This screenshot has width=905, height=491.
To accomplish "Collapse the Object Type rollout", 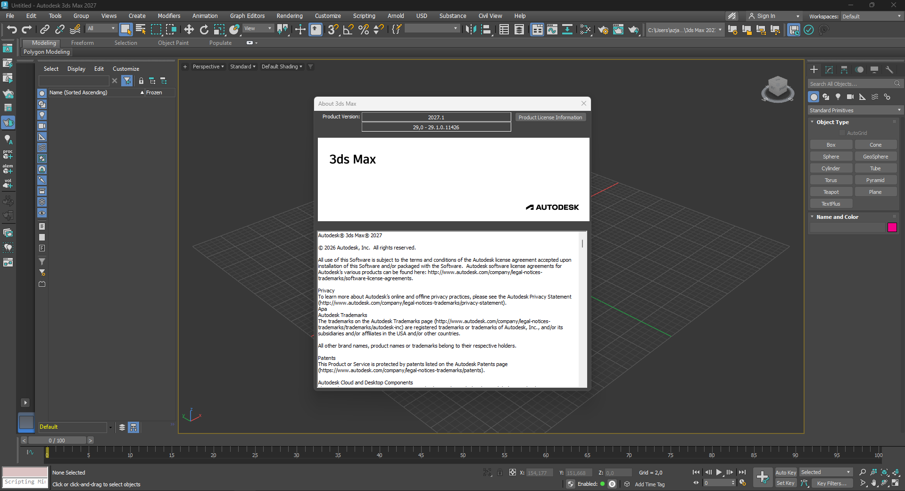I will tap(832, 122).
